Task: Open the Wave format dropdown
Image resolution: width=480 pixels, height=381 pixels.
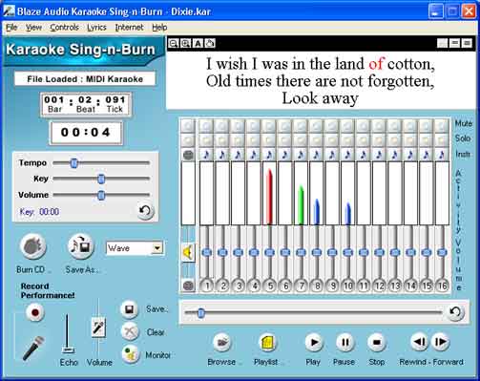Action: pyautogui.click(x=157, y=248)
